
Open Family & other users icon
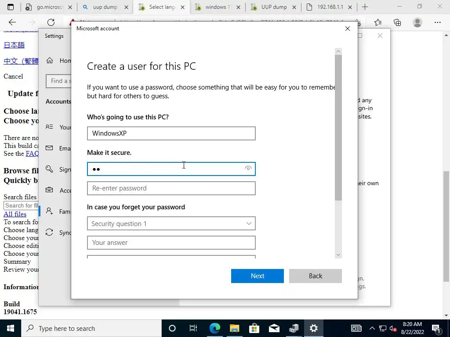coord(49,211)
